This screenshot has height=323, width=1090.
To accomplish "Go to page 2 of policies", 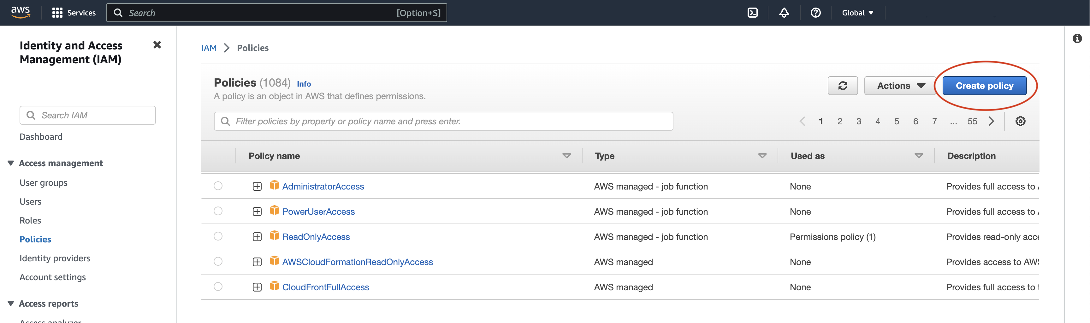I will click(839, 121).
